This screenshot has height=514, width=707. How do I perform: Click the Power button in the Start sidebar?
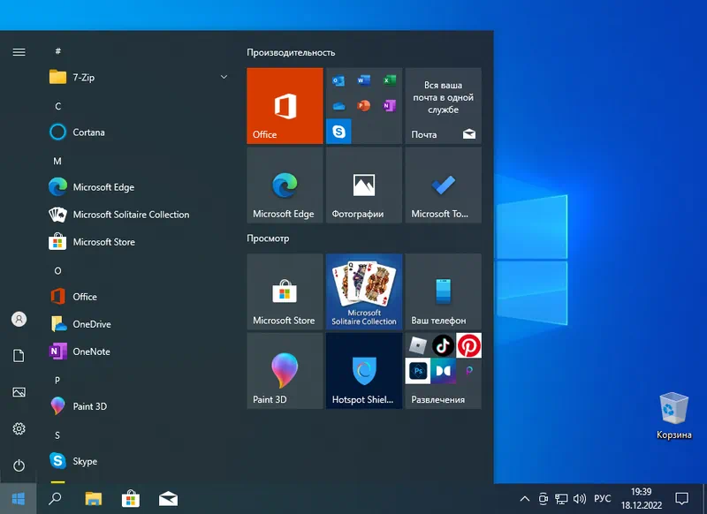pos(19,465)
